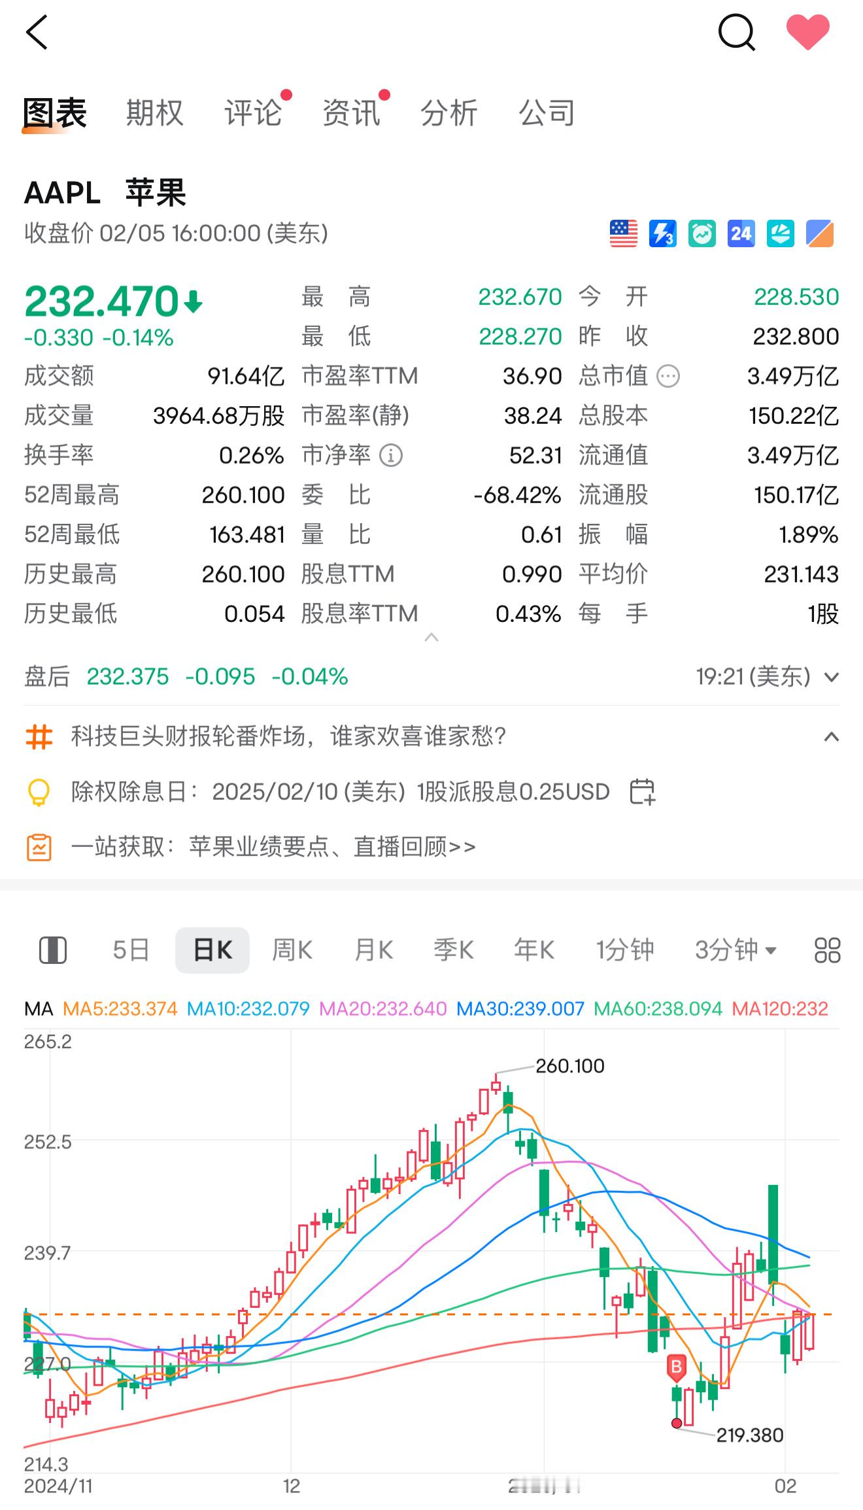Tap the red MA120:232 legend
The height and width of the screenshot is (1510, 863).
tap(780, 1009)
